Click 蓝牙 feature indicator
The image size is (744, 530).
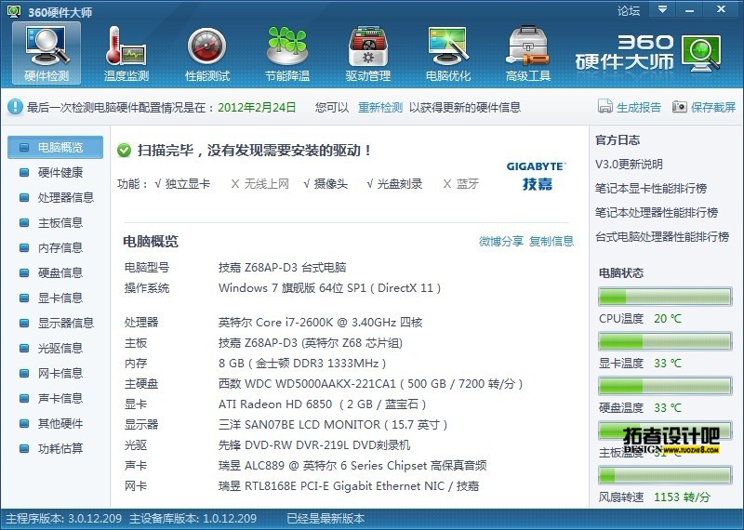460,183
